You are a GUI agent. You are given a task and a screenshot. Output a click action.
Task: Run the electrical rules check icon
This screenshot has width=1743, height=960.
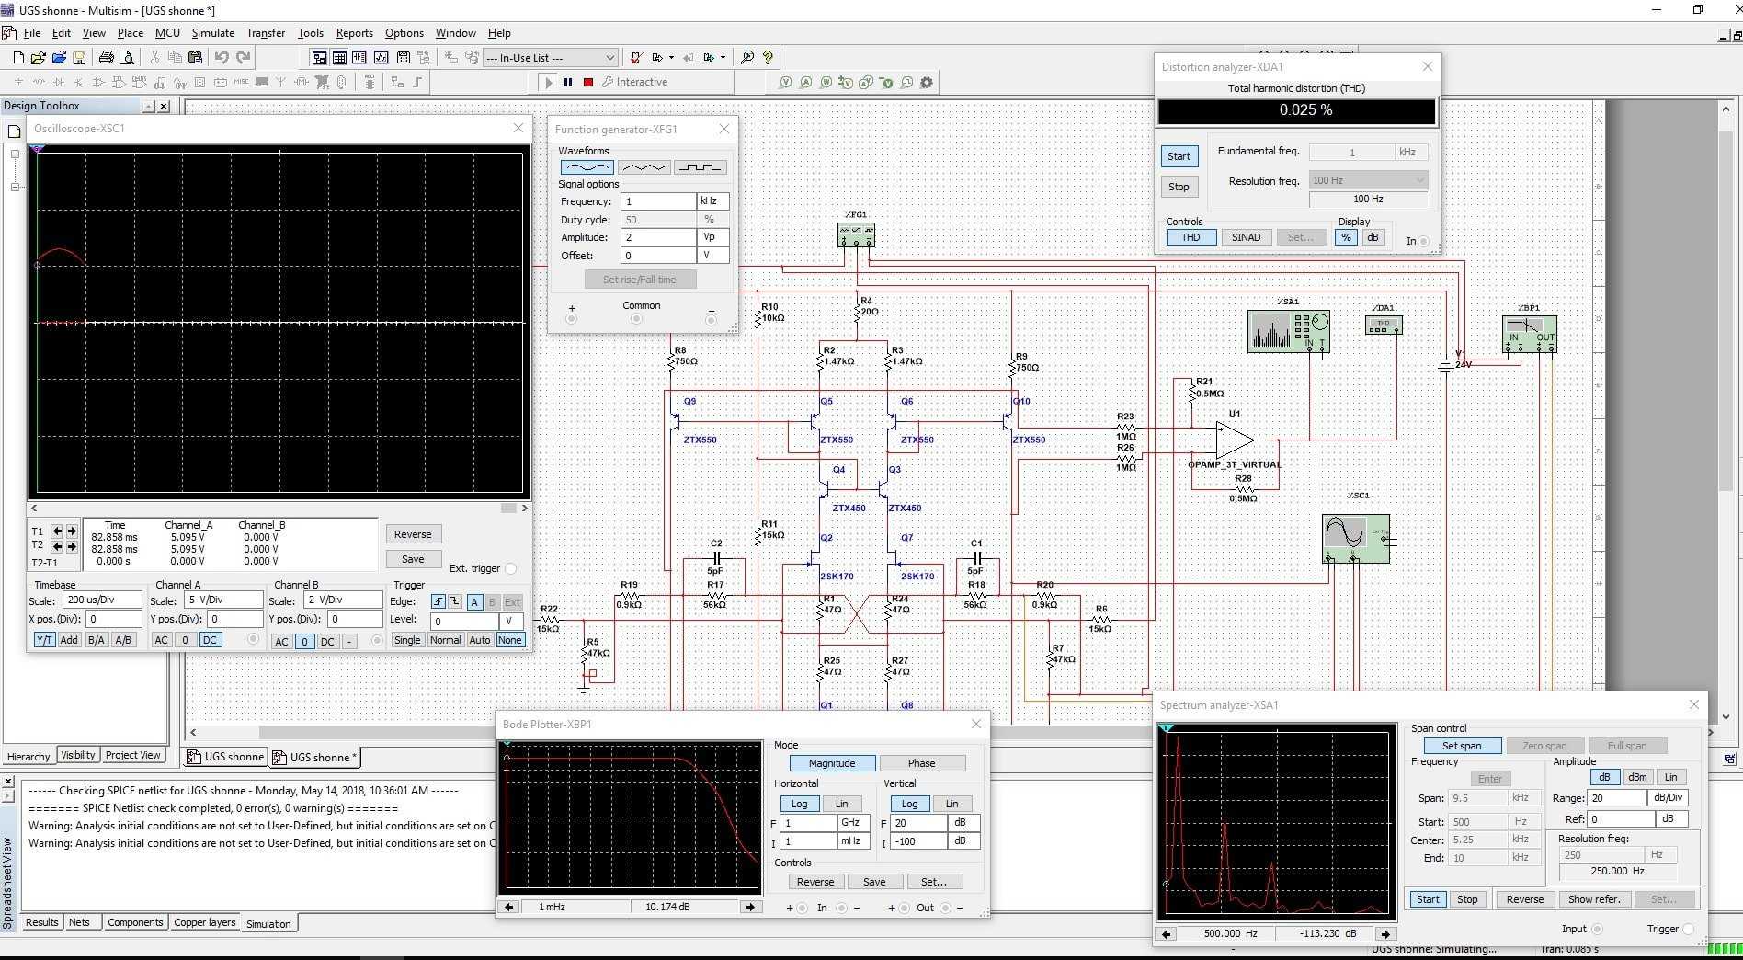pos(635,57)
